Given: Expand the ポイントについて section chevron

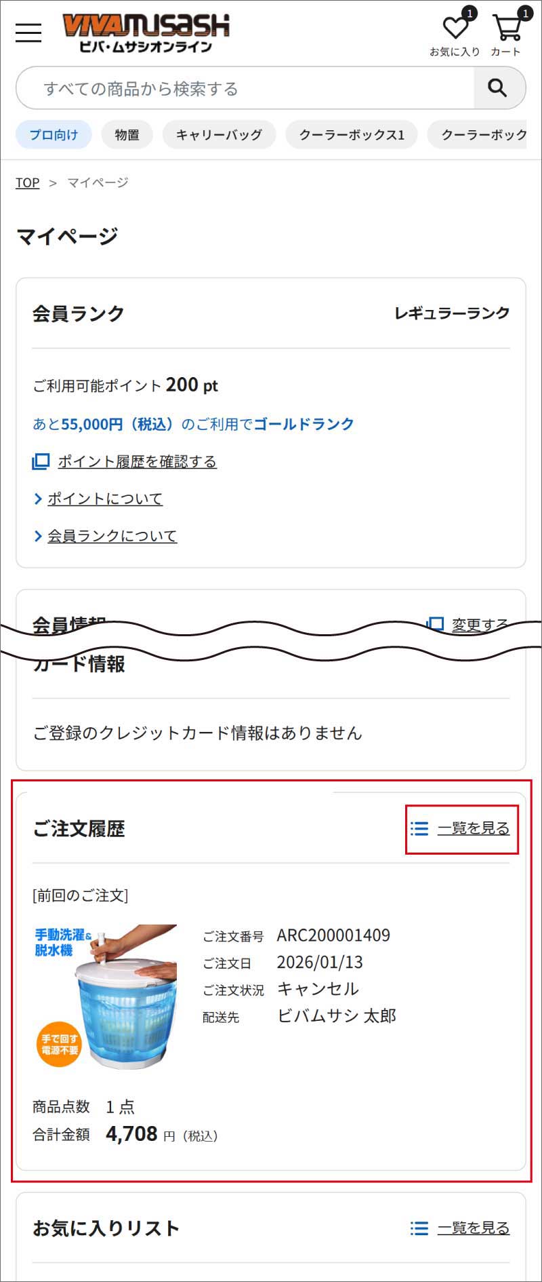Looking at the screenshot, I should 38,499.
